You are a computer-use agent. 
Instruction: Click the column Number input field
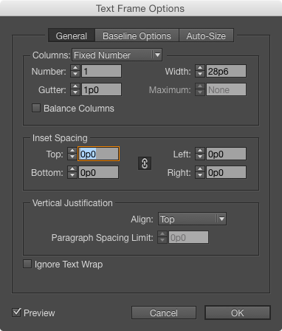[101, 71]
